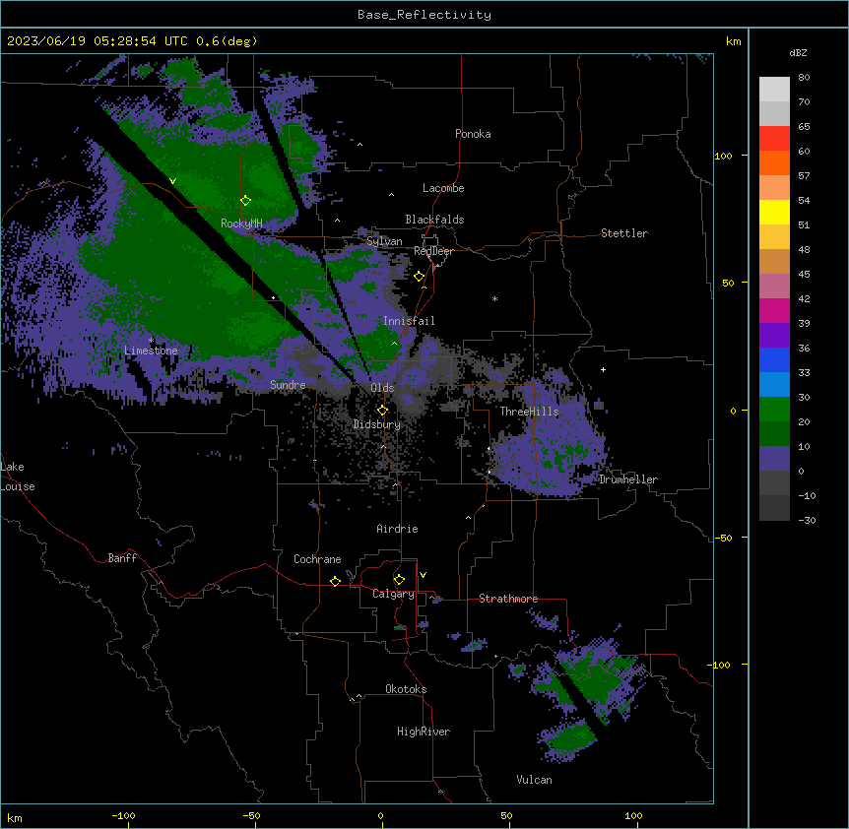Click the Stettler city label
Screen dimensions: 849x829
point(623,233)
